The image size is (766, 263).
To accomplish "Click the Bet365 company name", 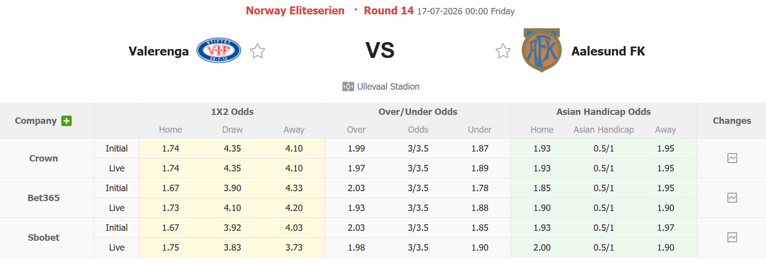I will [44, 198].
